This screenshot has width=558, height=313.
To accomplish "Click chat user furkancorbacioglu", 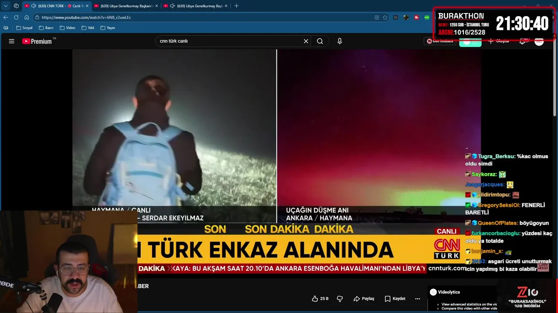I will (496, 233).
